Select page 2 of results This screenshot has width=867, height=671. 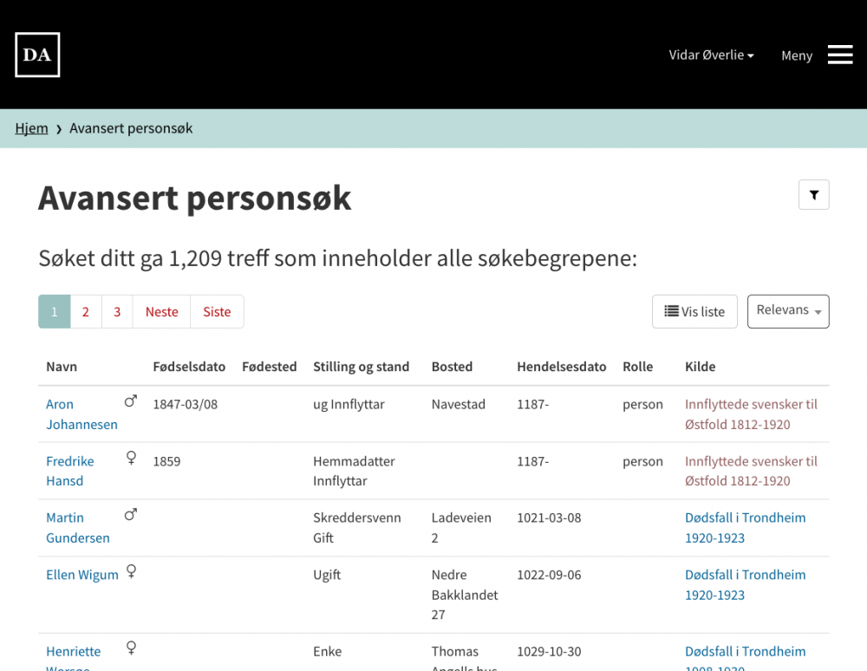[85, 311]
